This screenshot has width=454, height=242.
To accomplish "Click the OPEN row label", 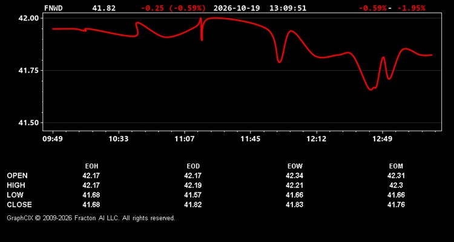I will point(18,175).
